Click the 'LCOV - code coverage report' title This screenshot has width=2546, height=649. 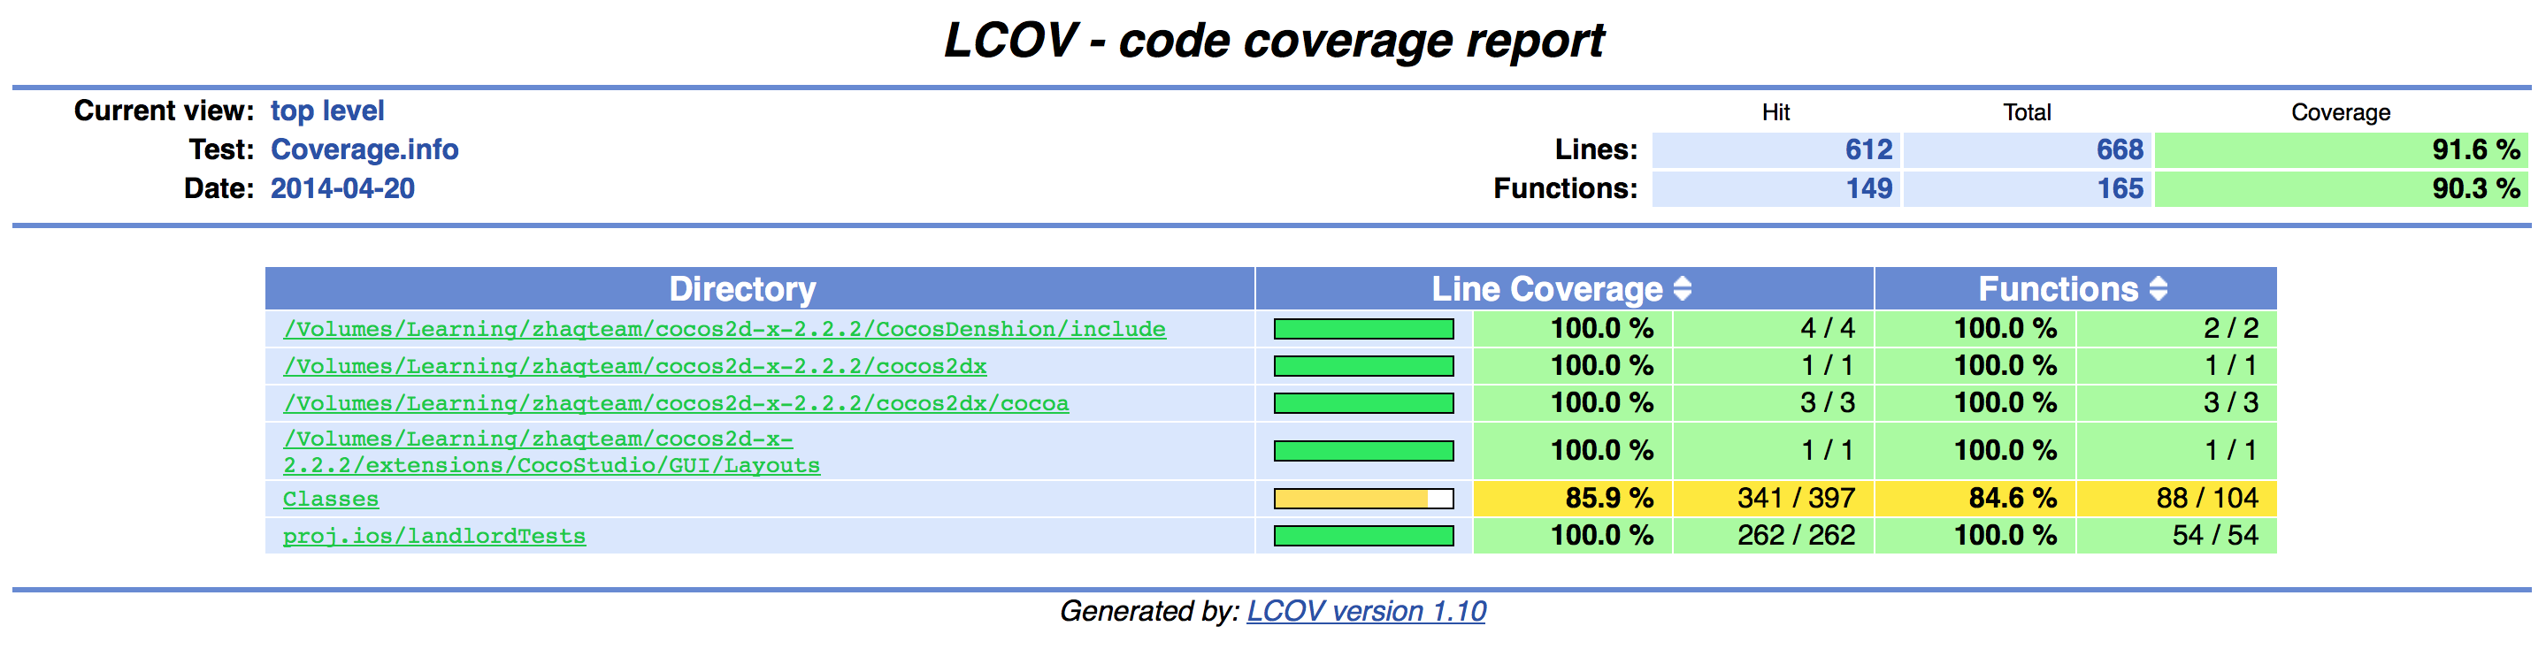(x=1273, y=42)
